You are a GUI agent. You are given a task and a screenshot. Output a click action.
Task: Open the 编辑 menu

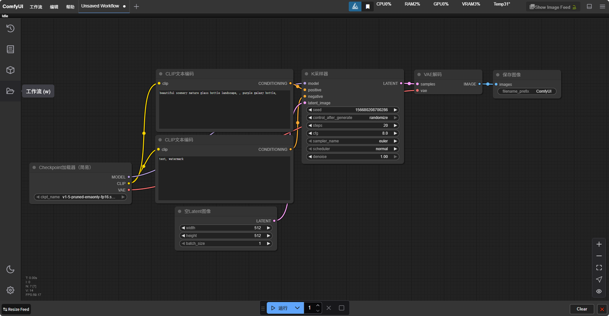pyautogui.click(x=54, y=7)
